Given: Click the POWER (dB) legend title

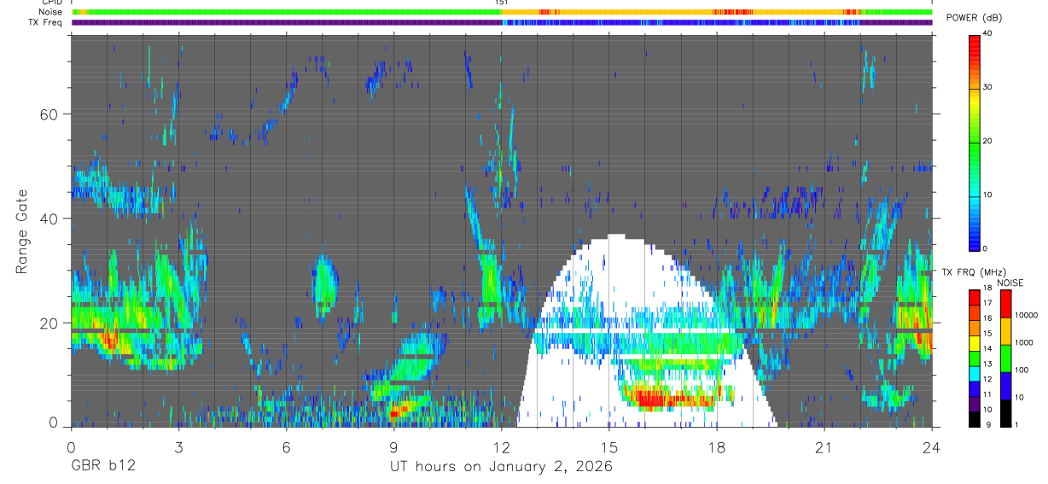Looking at the screenshot, I should [x=974, y=17].
